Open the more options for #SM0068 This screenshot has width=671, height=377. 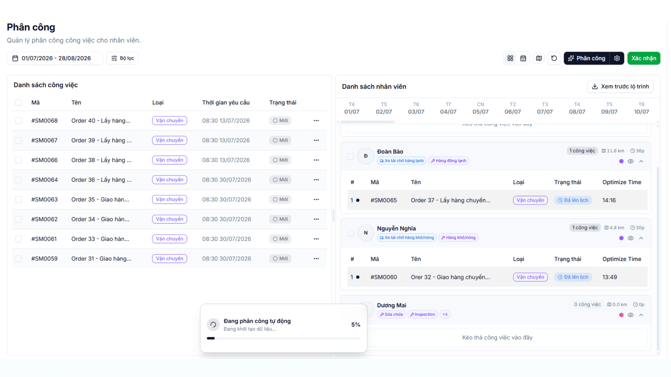pyautogui.click(x=316, y=121)
